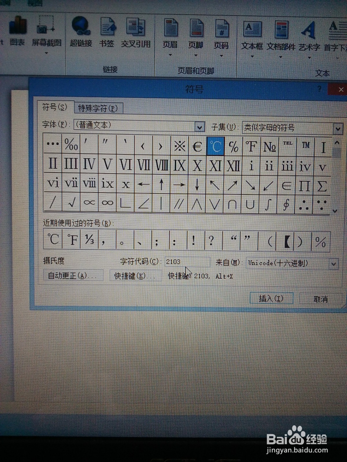Open the 子集 subset dropdown

[338, 129]
